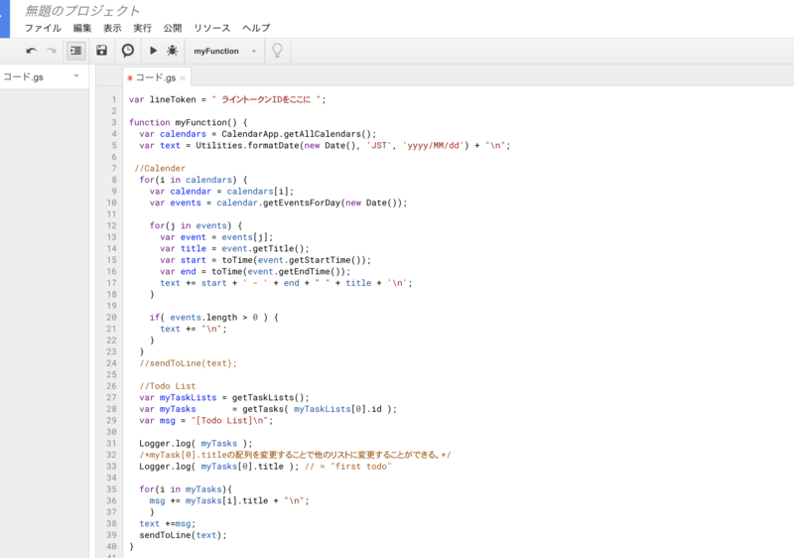Open the ヘルプ menu
The height and width of the screenshot is (558, 794).
256,28
